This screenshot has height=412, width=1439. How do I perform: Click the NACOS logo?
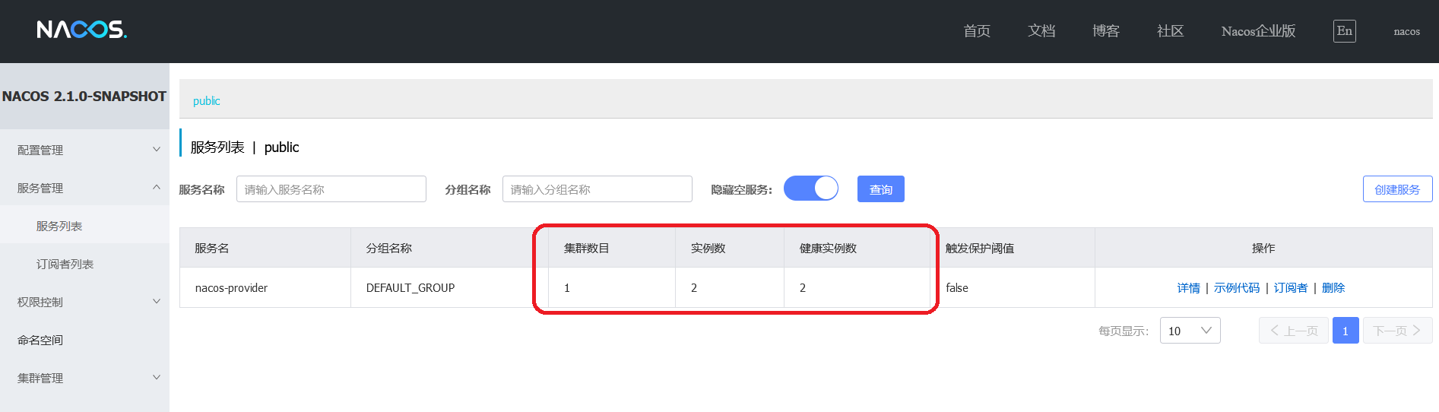82,30
